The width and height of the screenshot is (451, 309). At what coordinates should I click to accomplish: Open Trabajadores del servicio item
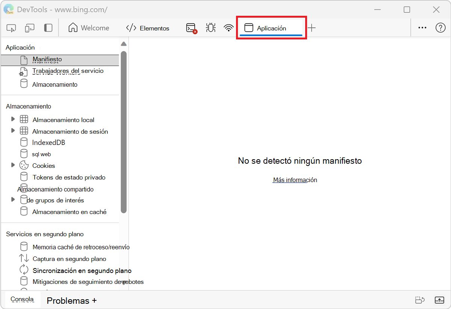[x=68, y=71]
